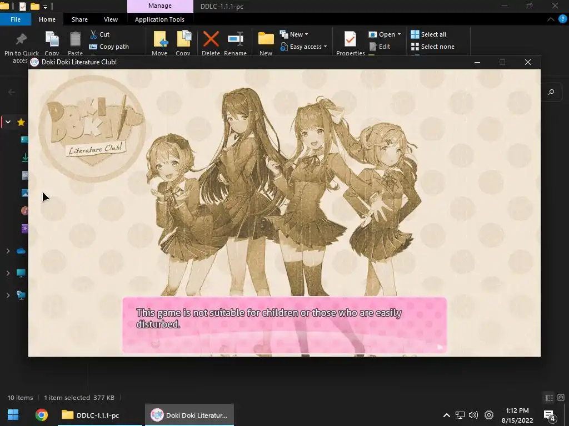Open the Quick Access Toolbar customize dropdown

click(45, 7)
